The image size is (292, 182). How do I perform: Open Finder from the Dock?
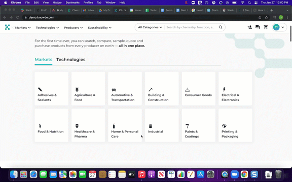tap(14, 174)
